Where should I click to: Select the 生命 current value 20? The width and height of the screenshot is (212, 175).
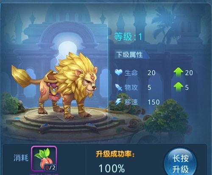[x=151, y=73]
